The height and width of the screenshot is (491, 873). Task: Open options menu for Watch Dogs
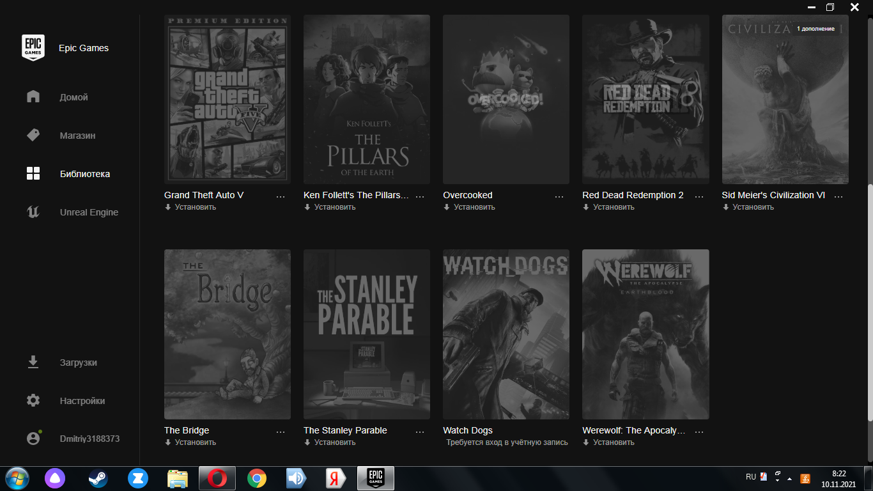[x=559, y=432]
